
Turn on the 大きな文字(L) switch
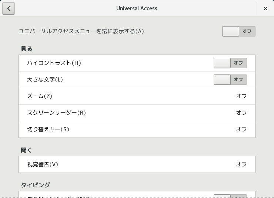(230, 80)
